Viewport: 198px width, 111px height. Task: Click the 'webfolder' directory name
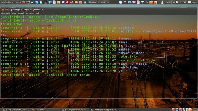tap(128, 68)
